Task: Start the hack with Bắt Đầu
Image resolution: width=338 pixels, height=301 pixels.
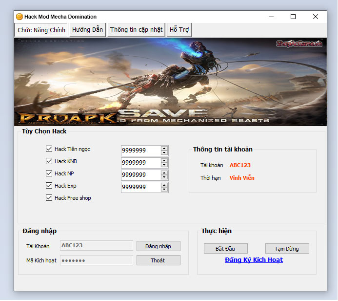Action: [225, 249]
